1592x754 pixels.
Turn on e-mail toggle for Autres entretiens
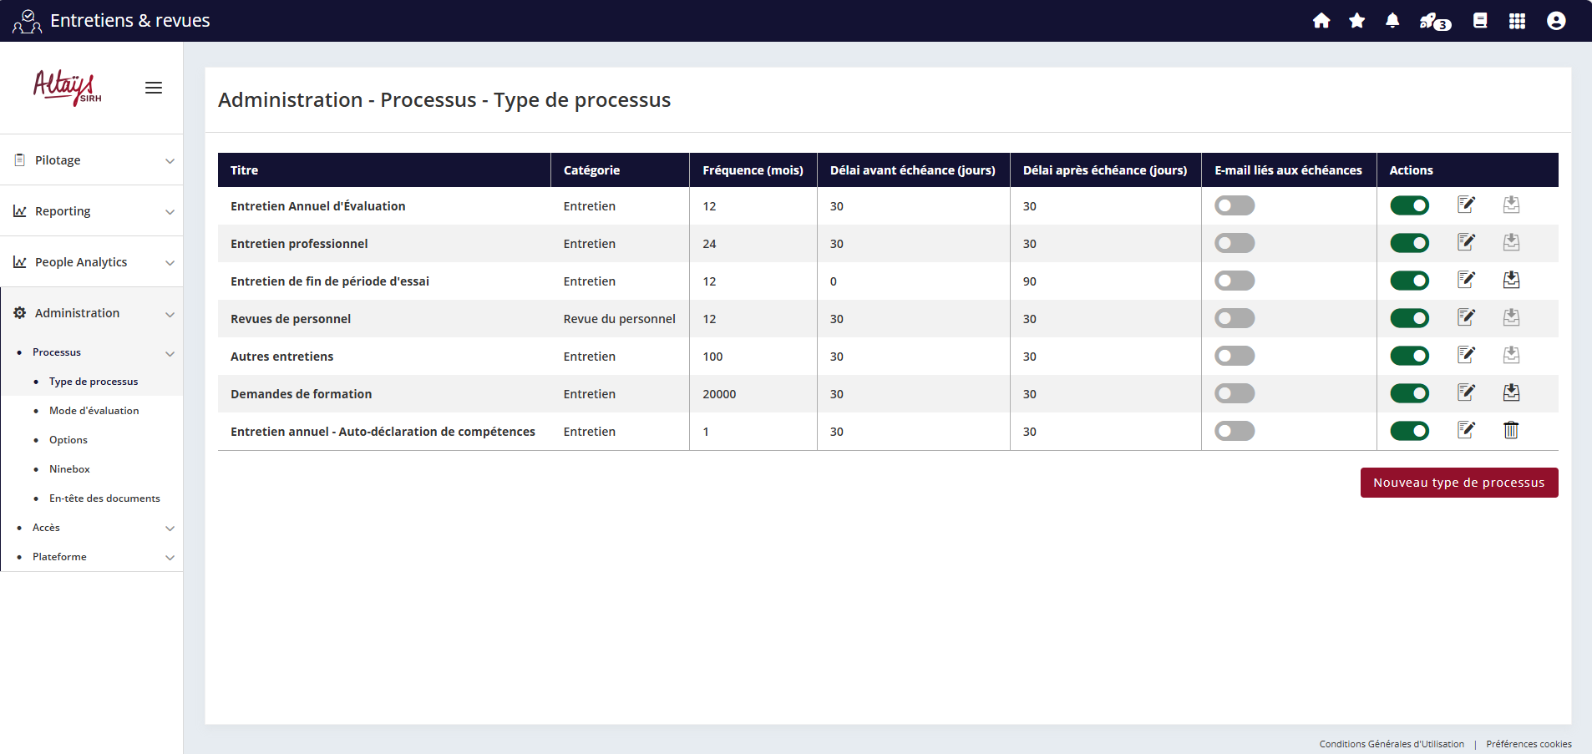tap(1235, 356)
